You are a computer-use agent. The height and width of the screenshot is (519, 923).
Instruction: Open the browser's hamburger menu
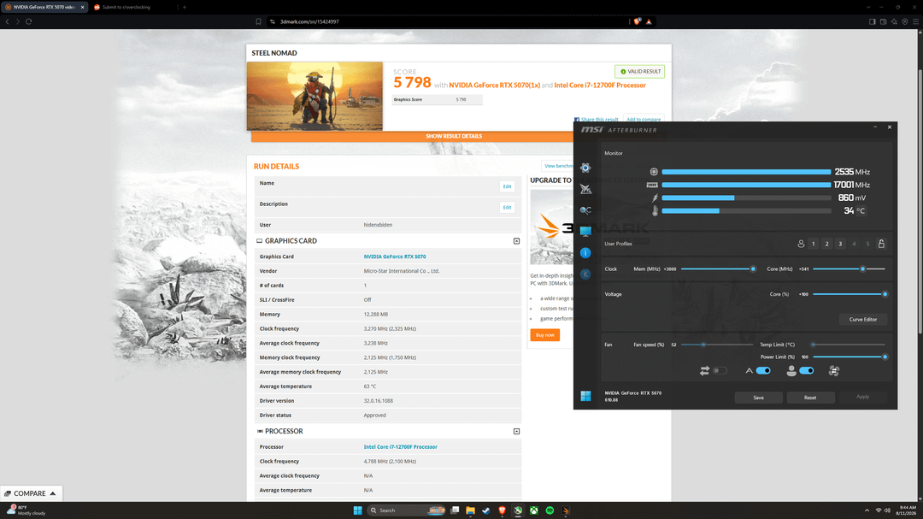915,21
